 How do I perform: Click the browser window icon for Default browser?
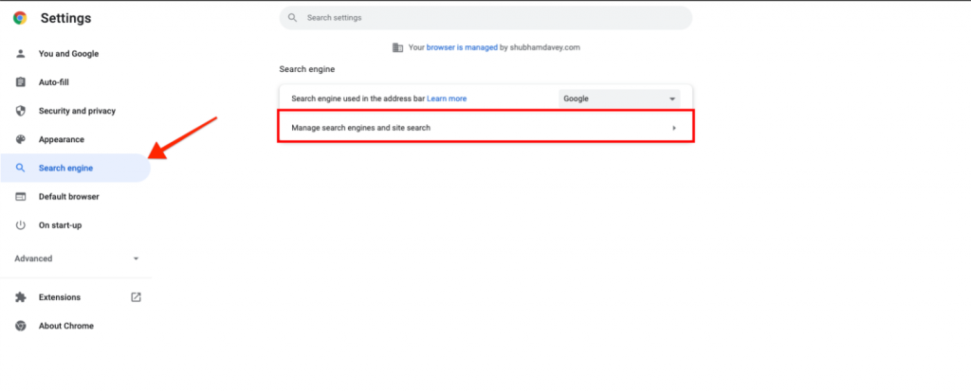[21, 197]
